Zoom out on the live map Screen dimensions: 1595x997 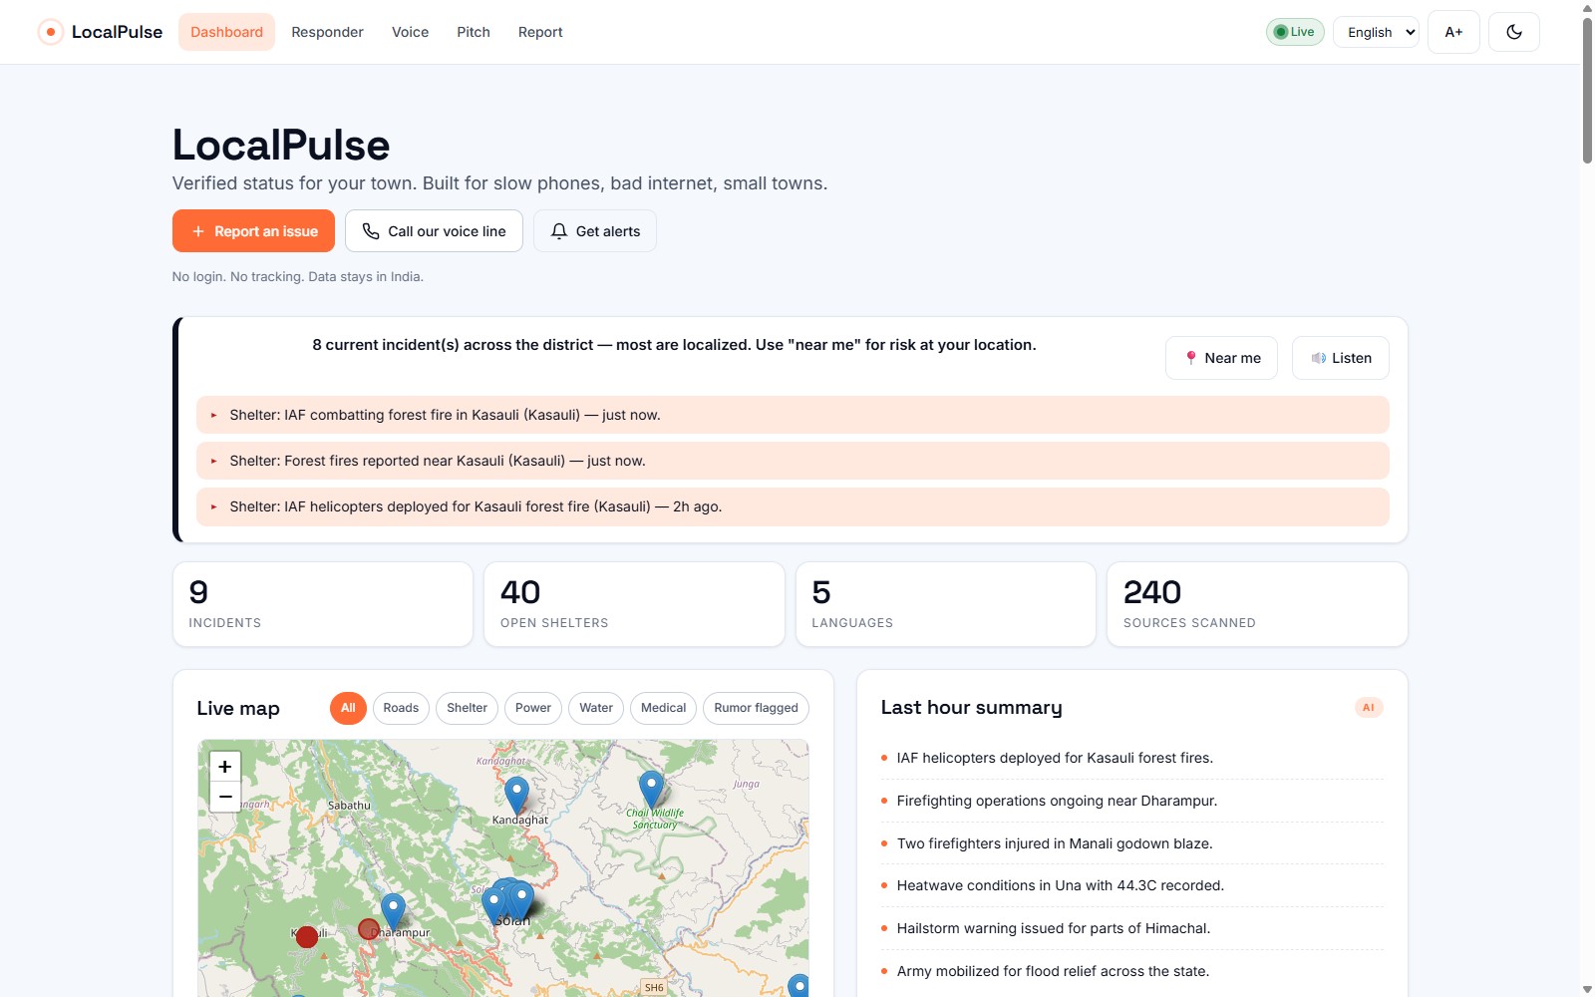pos(225,797)
